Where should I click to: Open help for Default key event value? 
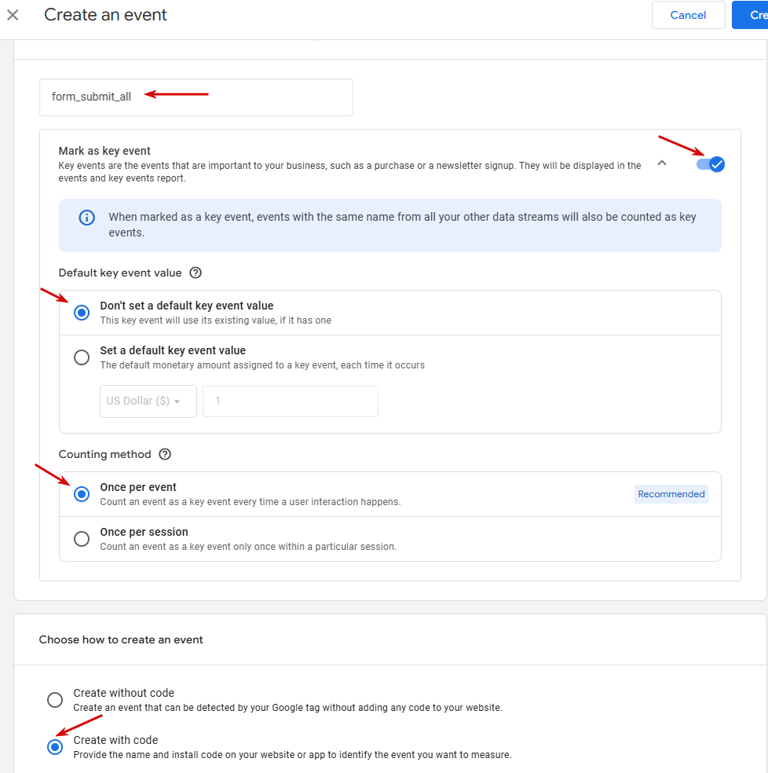[196, 273]
